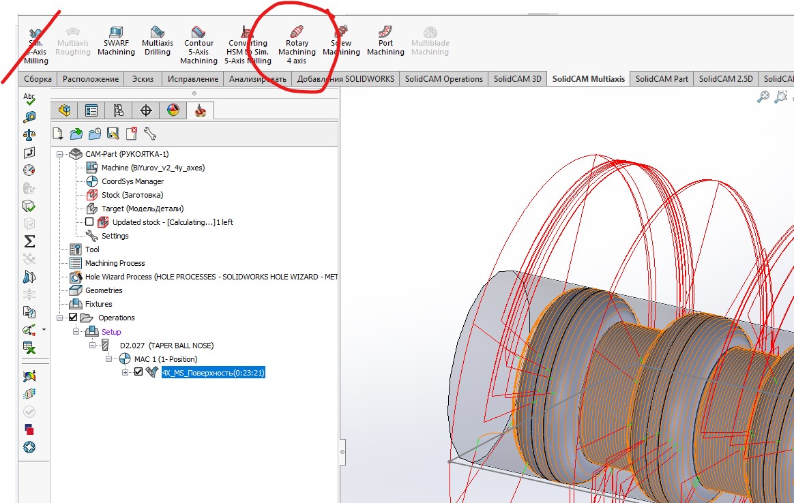Choose Contour 5-Axis Machining
Viewport: 794px width, 503px height.
[198, 46]
